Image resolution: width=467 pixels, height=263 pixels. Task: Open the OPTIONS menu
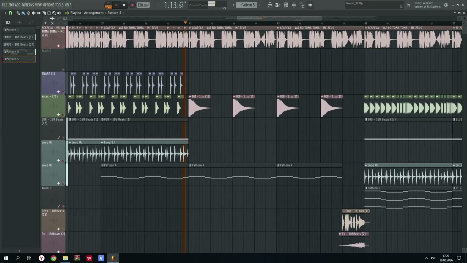pyautogui.click(x=49, y=5)
